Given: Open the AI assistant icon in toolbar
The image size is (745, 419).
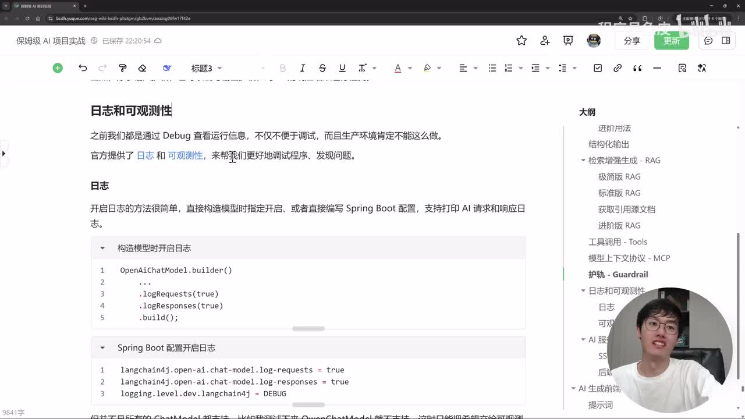Looking at the screenshot, I should 167,68.
